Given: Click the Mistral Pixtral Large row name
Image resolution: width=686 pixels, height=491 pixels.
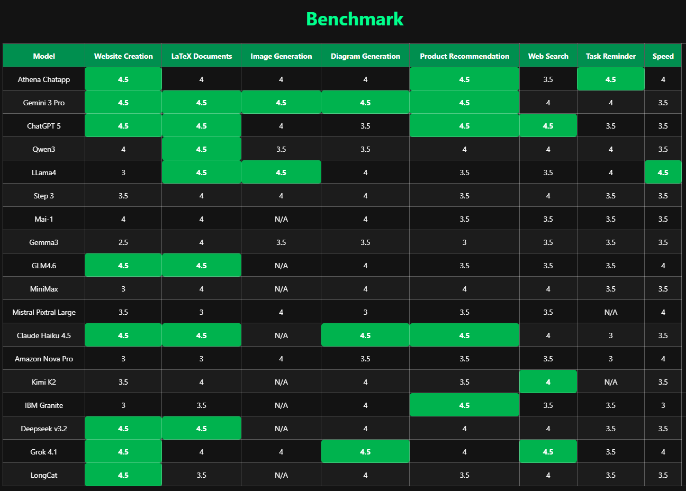Looking at the screenshot, I should coord(44,312).
